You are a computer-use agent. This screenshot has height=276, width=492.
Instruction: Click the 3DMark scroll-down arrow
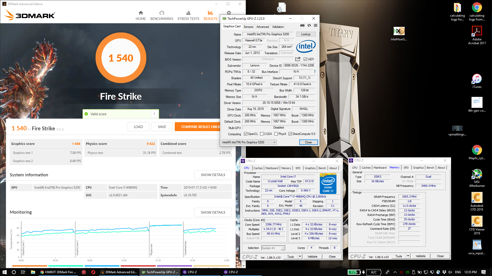[243, 266]
